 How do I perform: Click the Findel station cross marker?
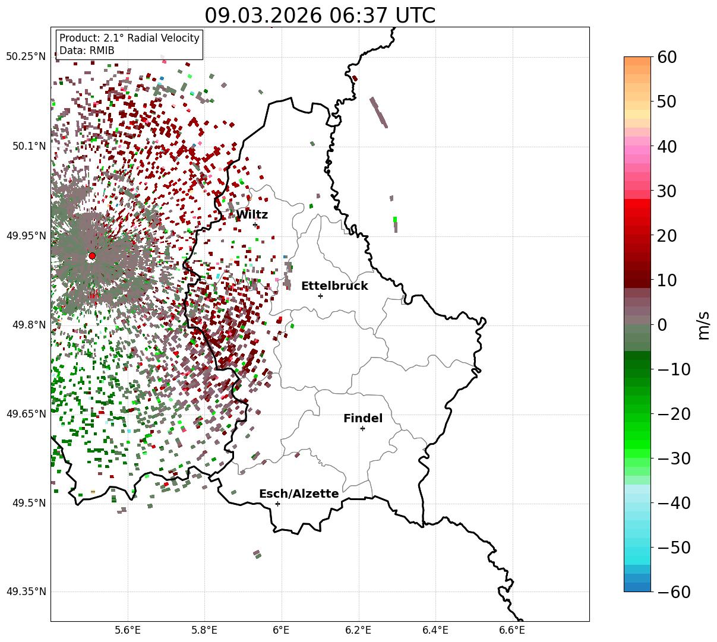point(362,428)
